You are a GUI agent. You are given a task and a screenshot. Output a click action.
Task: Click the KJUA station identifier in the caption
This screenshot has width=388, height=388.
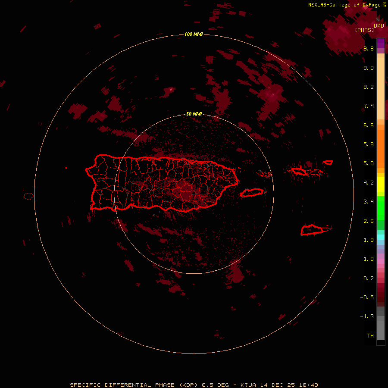pos(249,385)
